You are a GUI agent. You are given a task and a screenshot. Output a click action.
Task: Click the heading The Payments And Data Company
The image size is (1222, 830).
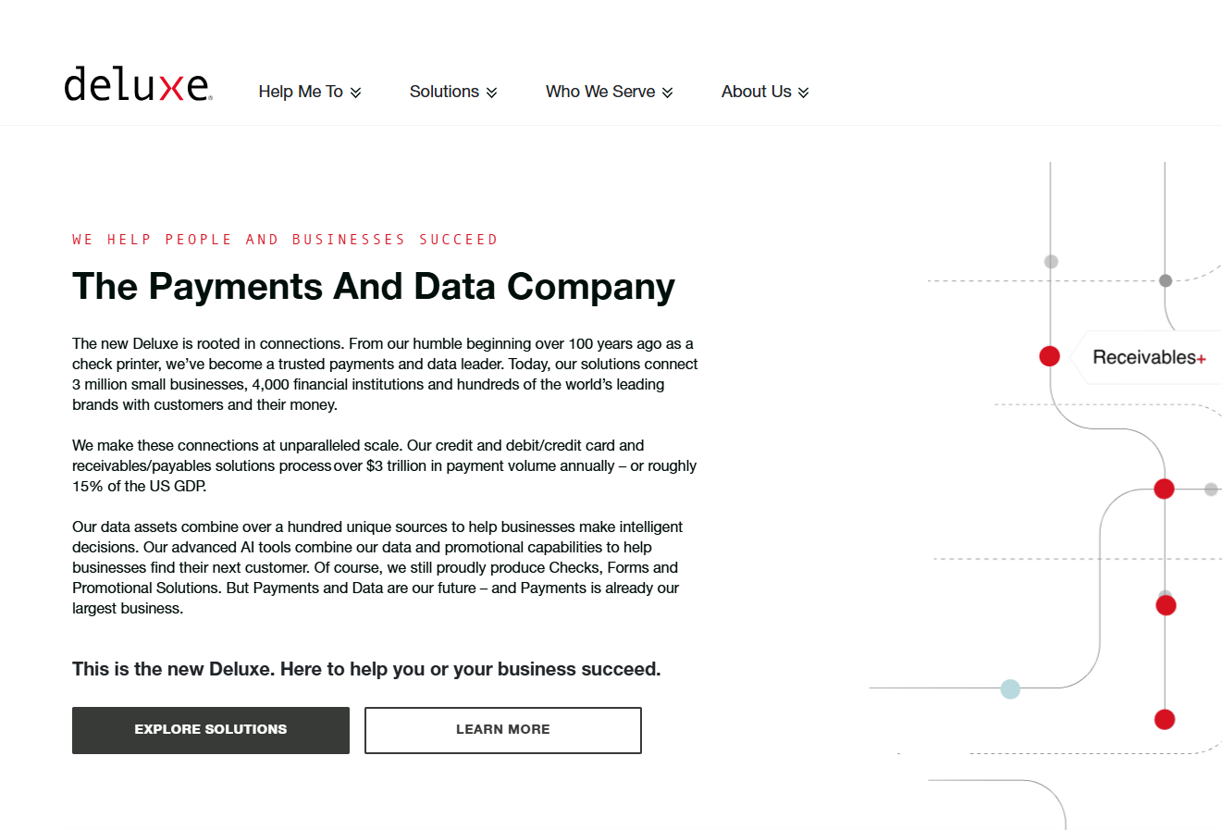pyautogui.click(x=374, y=287)
